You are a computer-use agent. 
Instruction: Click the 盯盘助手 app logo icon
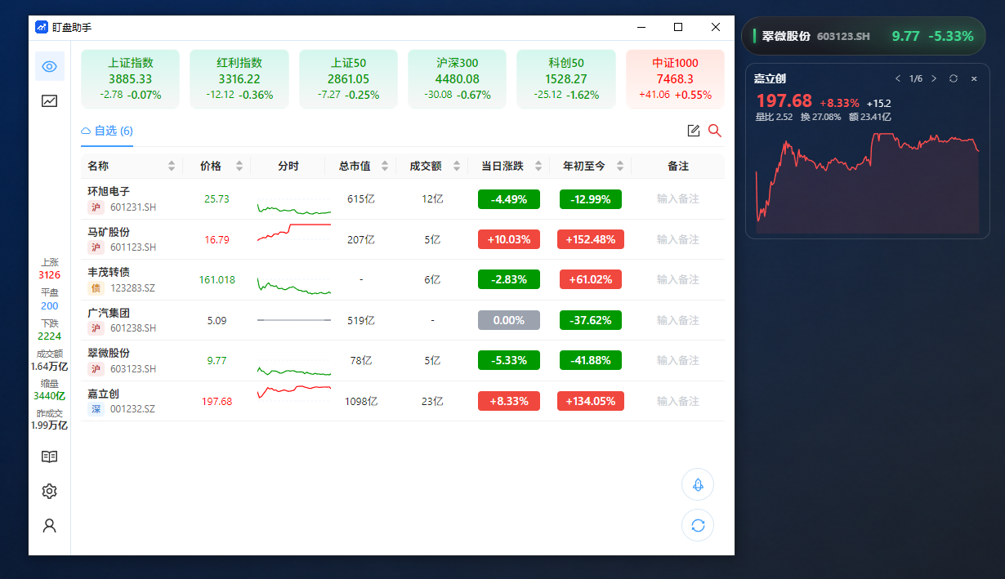[42, 27]
